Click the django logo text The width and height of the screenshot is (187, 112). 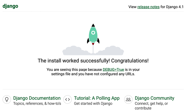click(x=10, y=6)
